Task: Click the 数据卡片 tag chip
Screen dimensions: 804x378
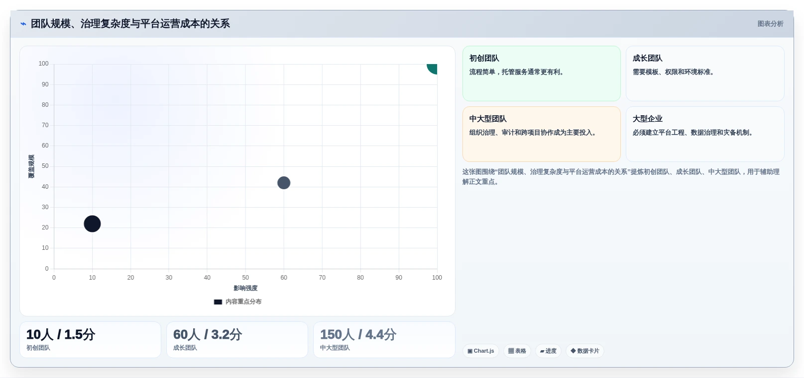Action: click(x=585, y=351)
